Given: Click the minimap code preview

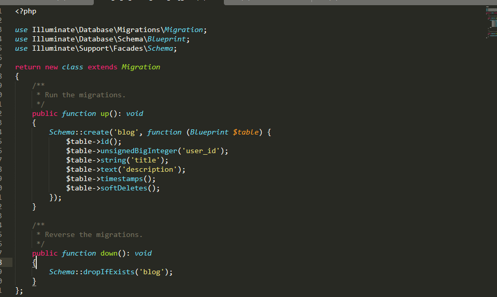Looking at the screenshot, I should click(491, 22).
